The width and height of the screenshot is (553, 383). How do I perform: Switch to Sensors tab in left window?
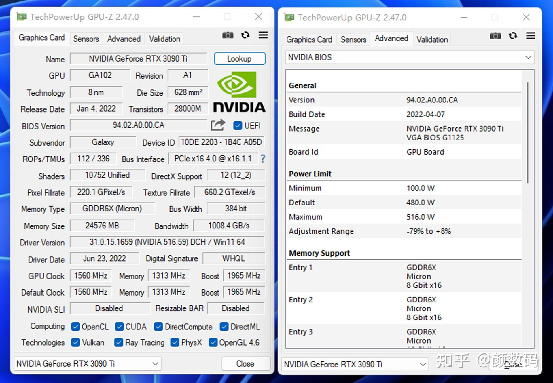pyautogui.click(x=86, y=39)
